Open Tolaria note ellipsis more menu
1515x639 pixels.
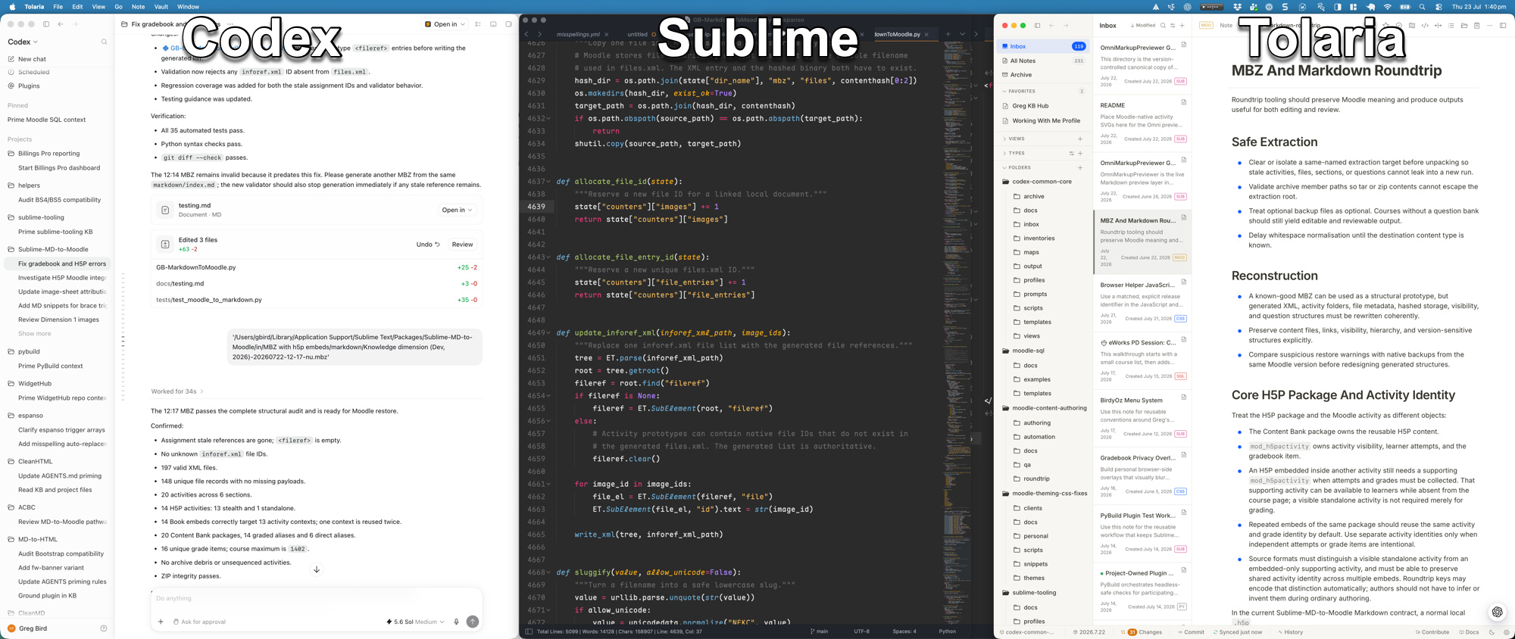point(1489,25)
